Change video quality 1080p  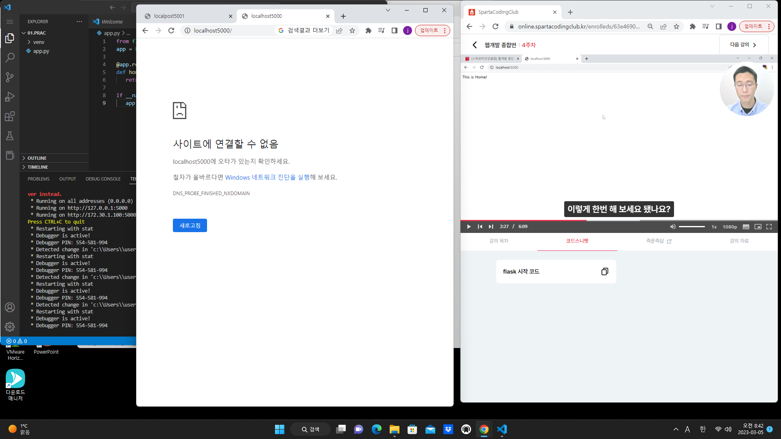(730, 227)
